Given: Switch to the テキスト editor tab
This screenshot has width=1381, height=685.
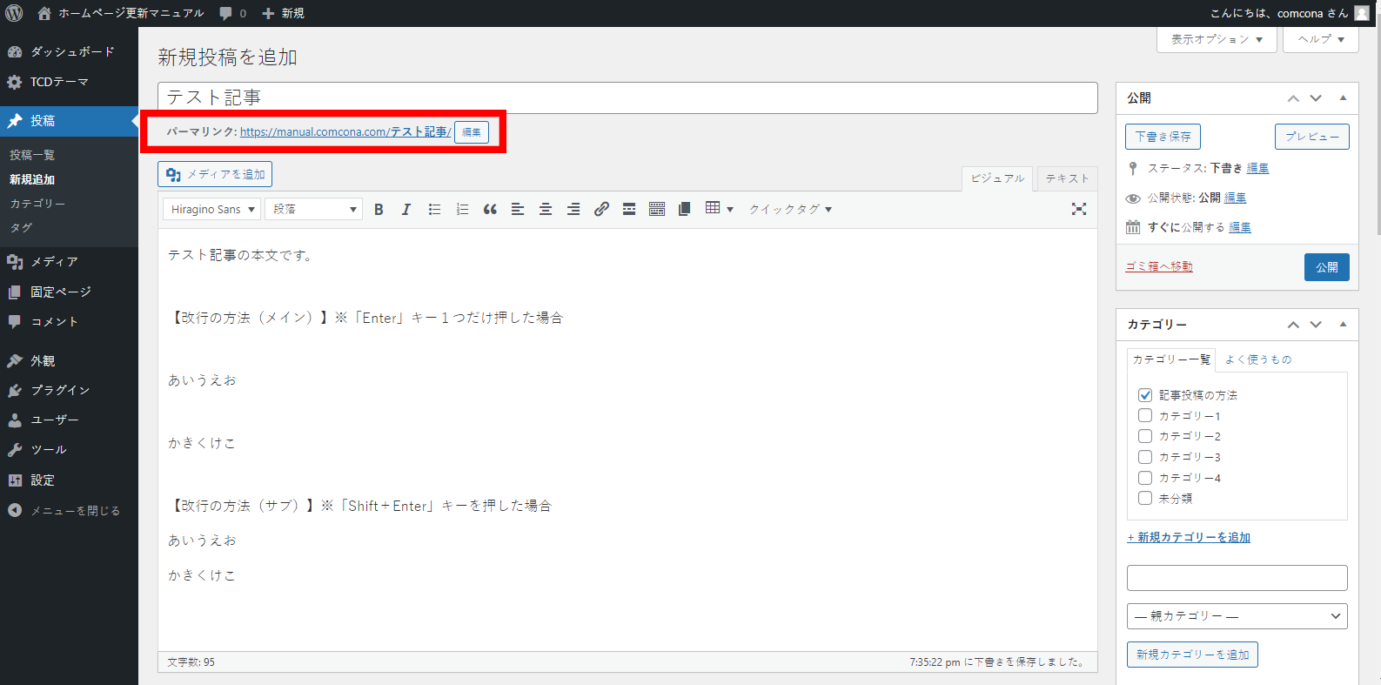Looking at the screenshot, I should 1067,178.
